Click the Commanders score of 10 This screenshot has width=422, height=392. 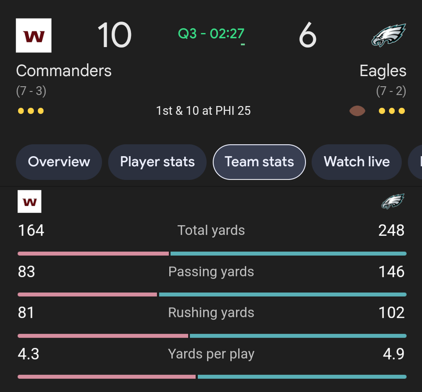[x=114, y=36]
